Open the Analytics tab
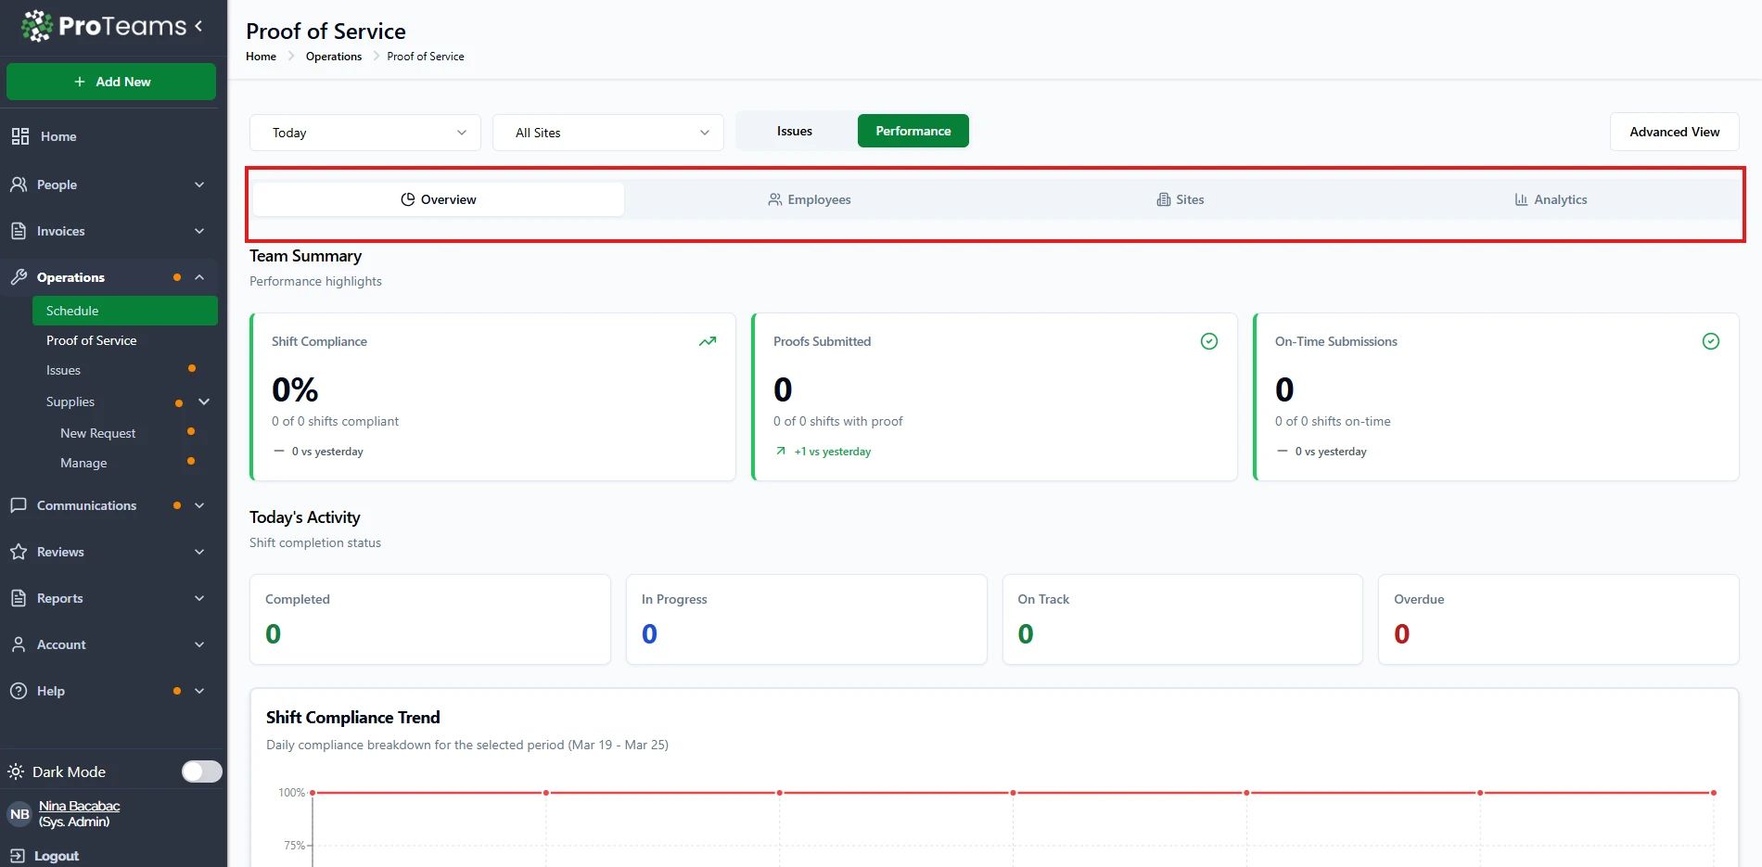1762x867 pixels. click(1551, 199)
